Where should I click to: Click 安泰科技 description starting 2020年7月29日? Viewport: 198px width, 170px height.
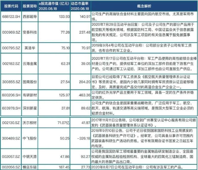pyautogui.click(x=143, y=32)
